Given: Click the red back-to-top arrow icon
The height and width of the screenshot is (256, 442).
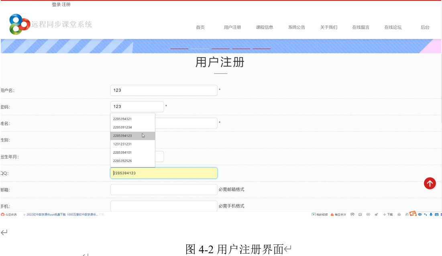Looking at the screenshot, I should (430, 183).
